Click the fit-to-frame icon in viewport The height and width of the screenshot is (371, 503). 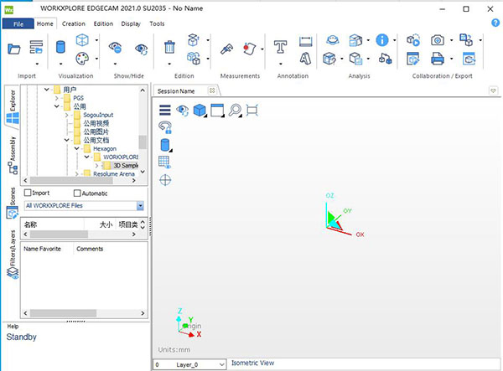[x=252, y=110]
